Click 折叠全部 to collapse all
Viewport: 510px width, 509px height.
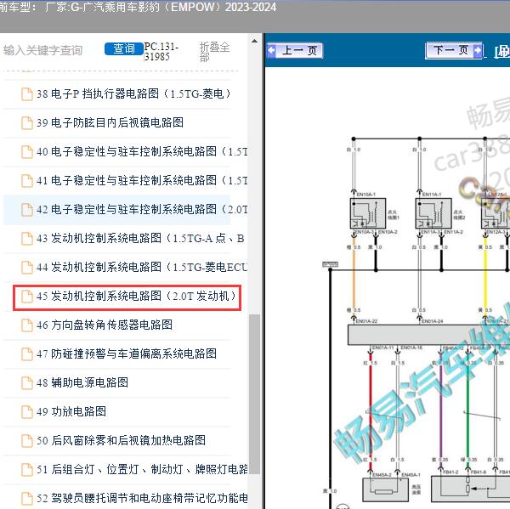pos(214,52)
